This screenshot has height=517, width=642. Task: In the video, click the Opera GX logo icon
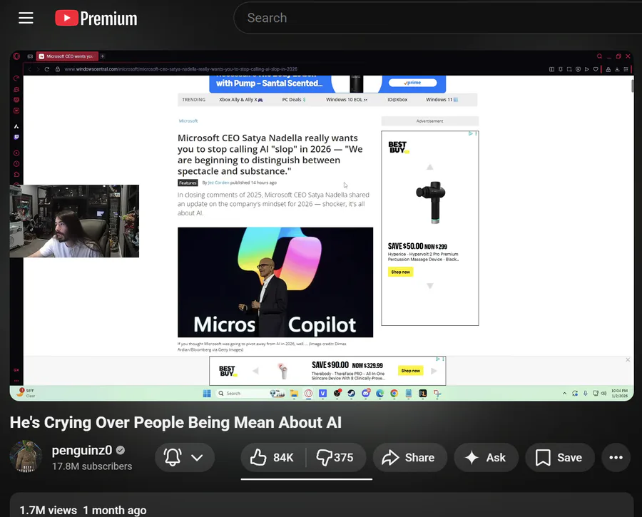pyautogui.click(x=16, y=56)
